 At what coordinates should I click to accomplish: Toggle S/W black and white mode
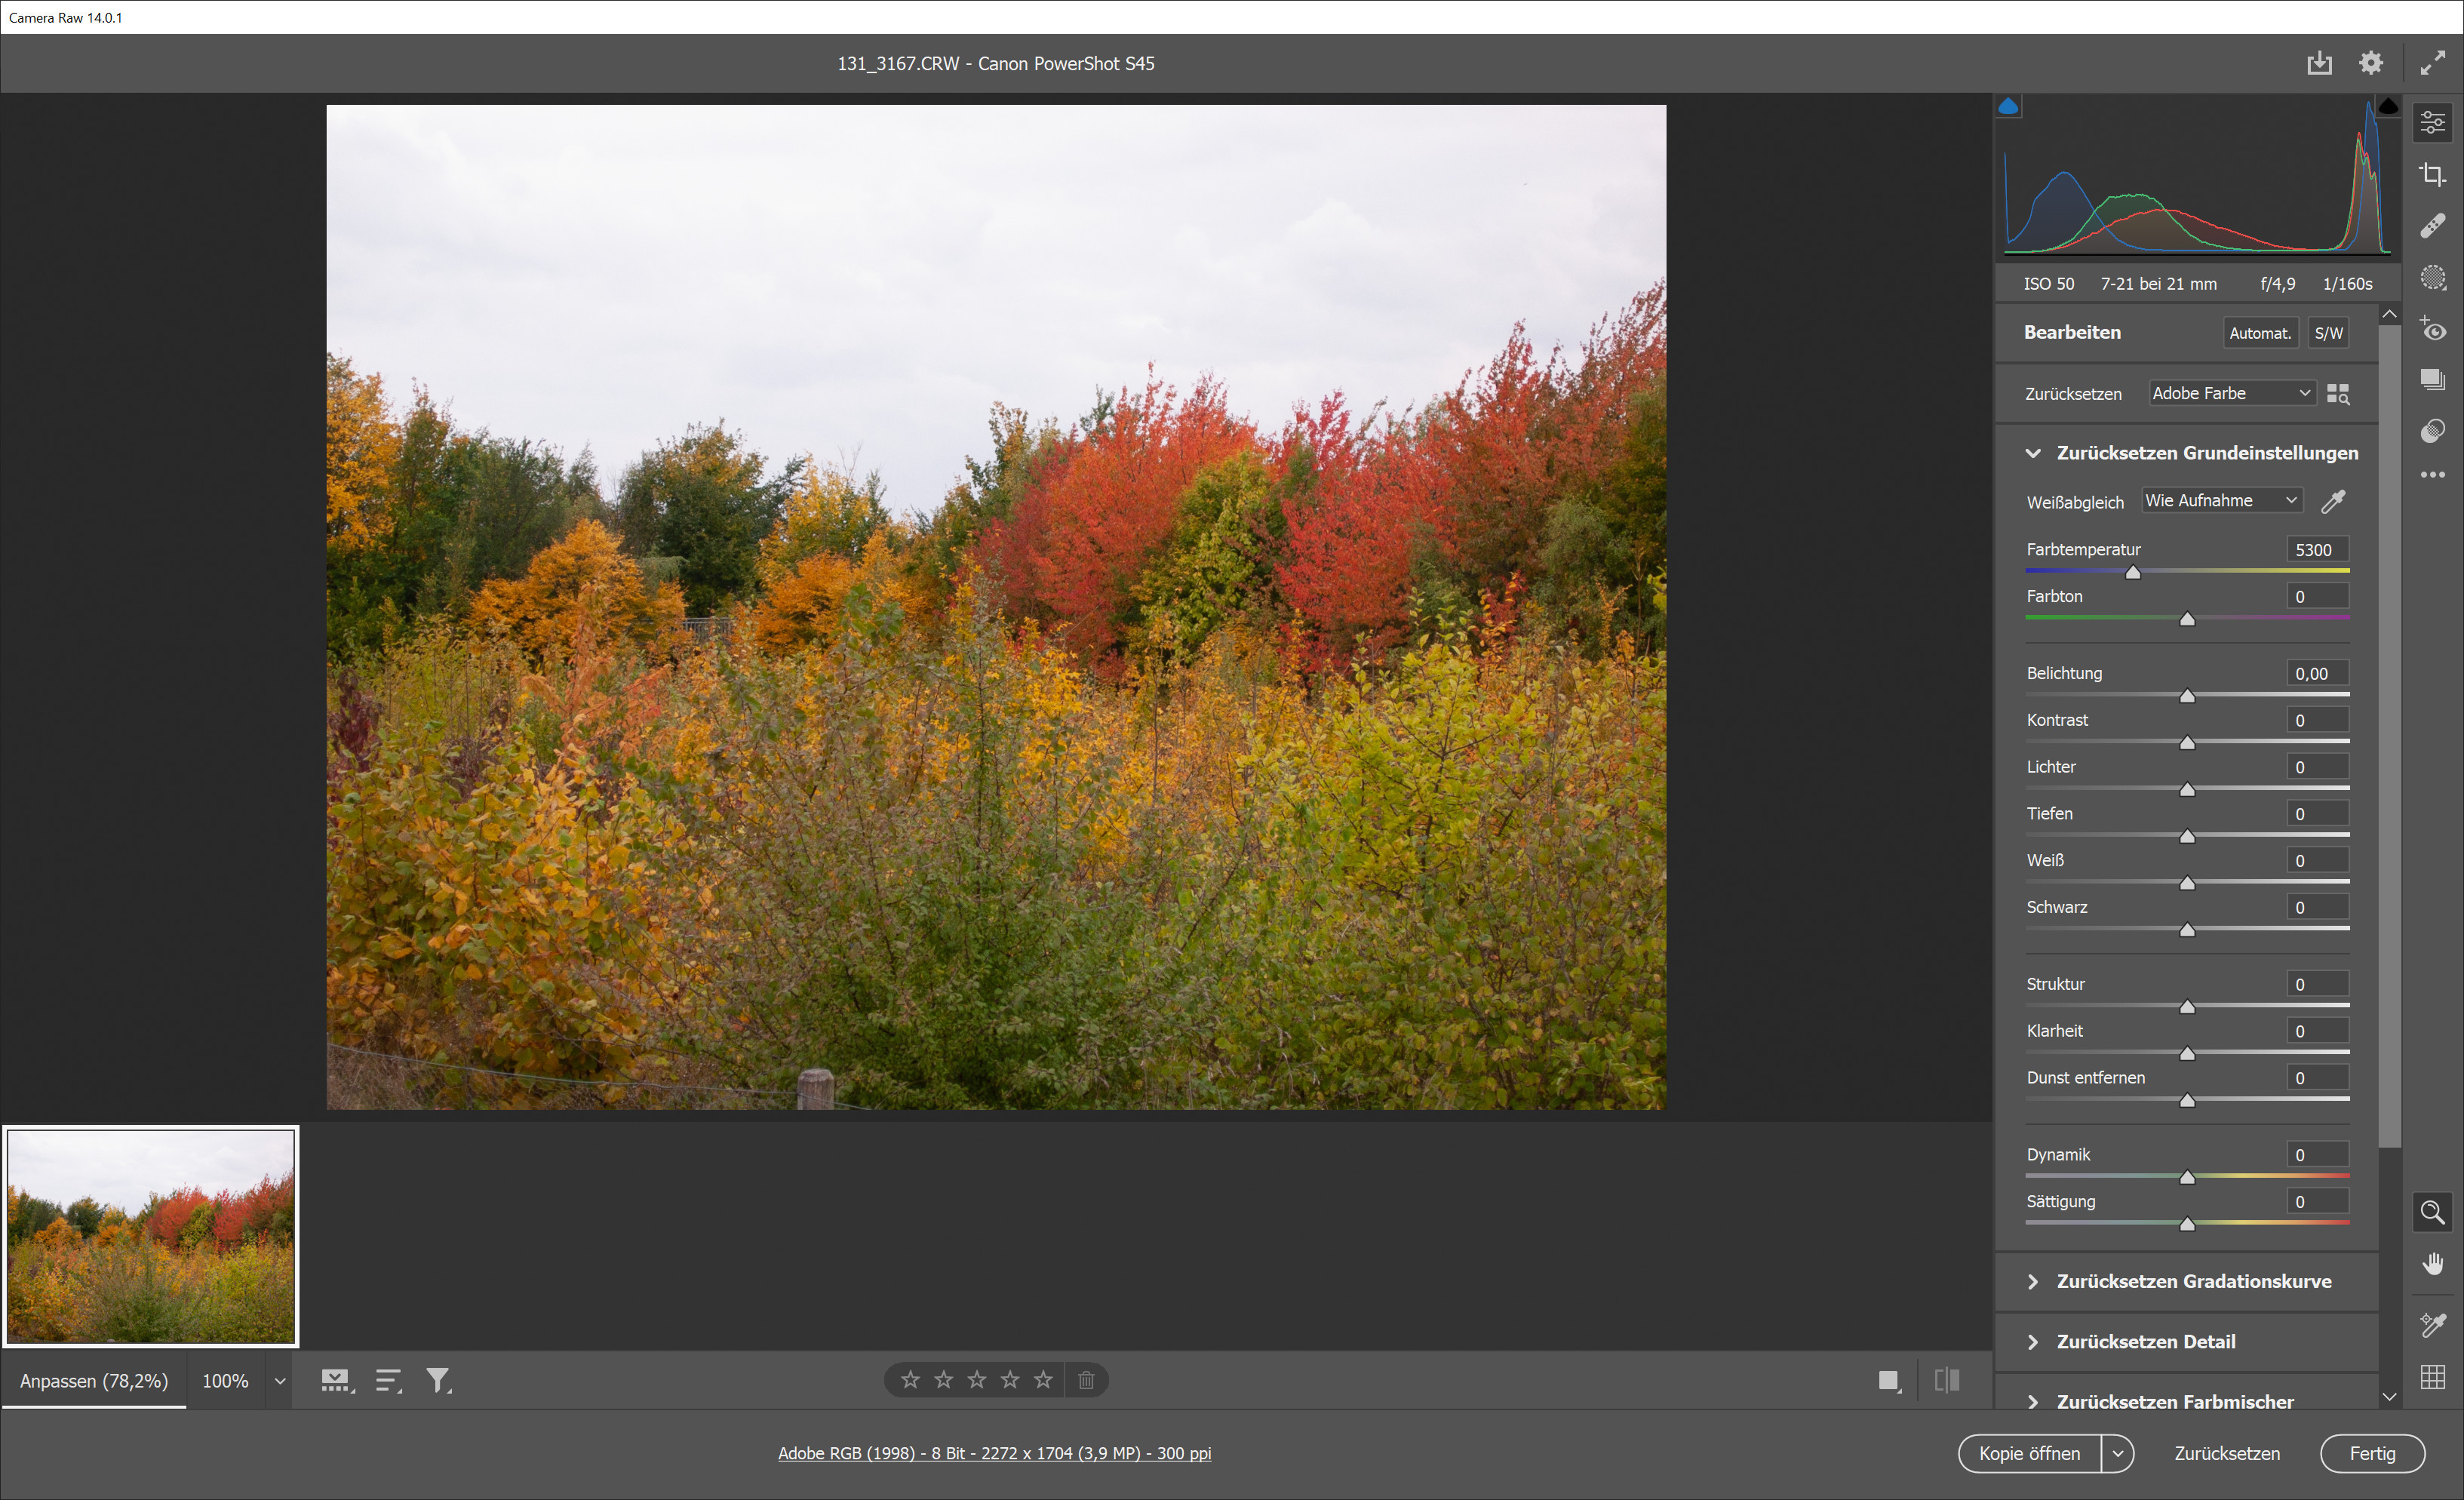[x=2328, y=333]
